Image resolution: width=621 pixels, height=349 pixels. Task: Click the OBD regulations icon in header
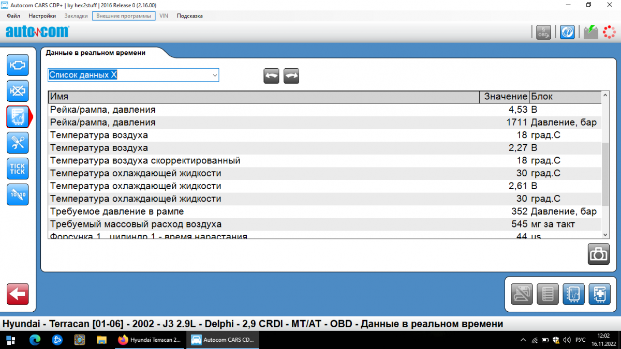[x=543, y=32]
